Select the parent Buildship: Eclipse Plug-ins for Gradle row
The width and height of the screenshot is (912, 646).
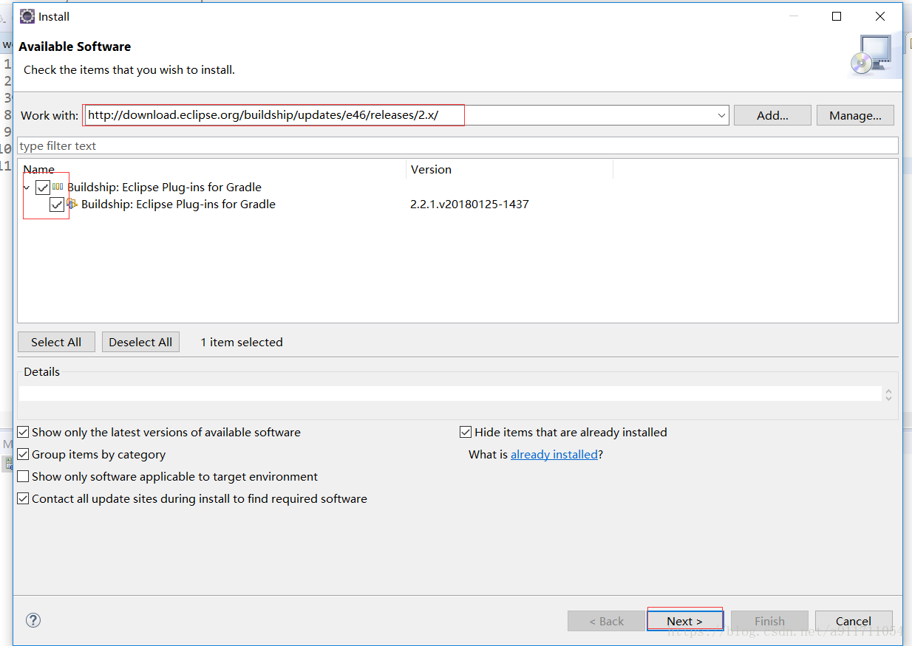click(x=164, y=188)
